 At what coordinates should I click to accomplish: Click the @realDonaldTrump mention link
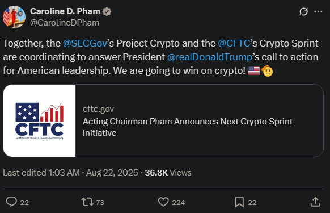coord(210,57)
